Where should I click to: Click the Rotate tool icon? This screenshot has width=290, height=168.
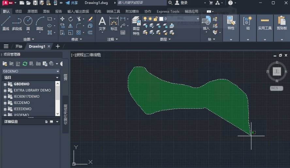click(71, 19)
